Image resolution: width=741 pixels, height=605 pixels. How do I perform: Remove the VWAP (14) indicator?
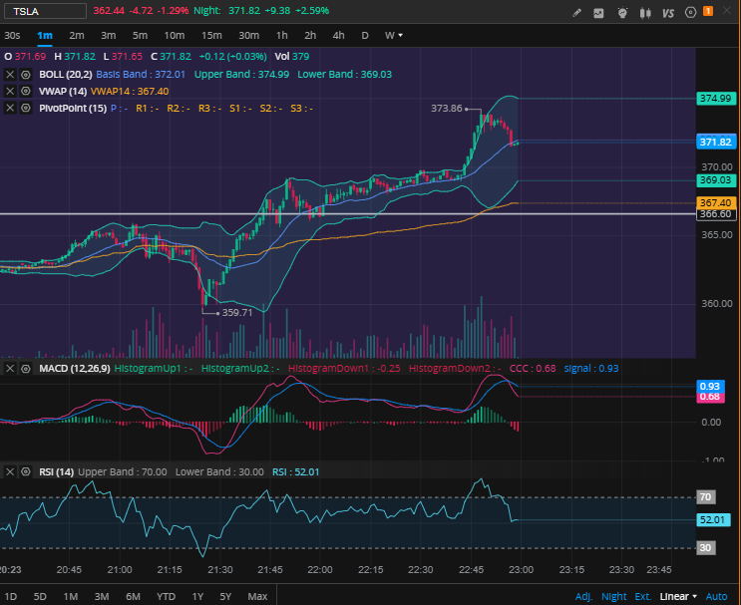10,91
